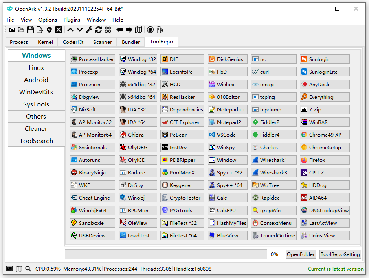Launch the Firefox tool
Viewport: 369px width, 278px height.
click(x=325, y=160)
